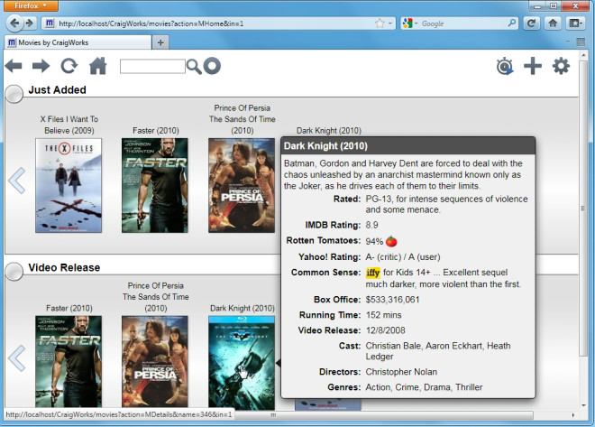
Task: Click the vertical scrollbar up arrow
Action: coord(583,55)
